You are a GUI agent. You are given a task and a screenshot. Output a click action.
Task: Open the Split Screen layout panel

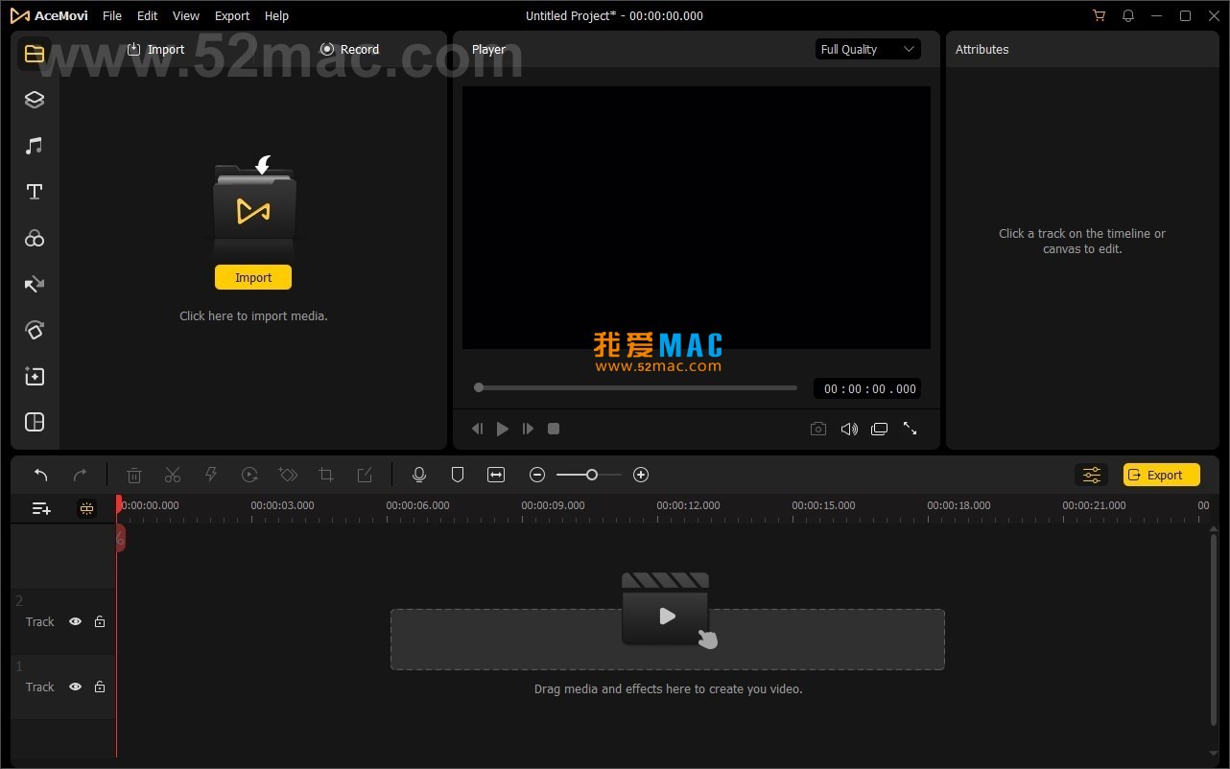(x=35, y=422)
